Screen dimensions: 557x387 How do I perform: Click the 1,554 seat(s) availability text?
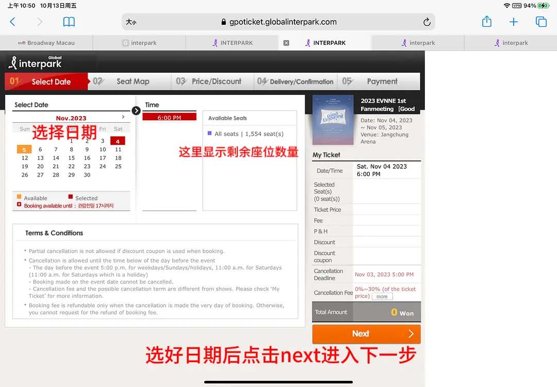pos(264,134)
